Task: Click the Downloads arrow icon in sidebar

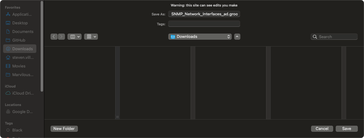Action: coord(8,49)
